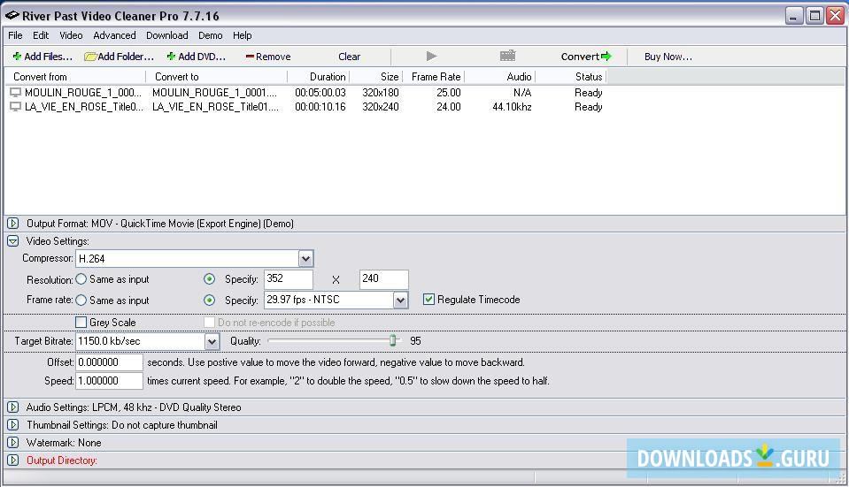Open the Edit menu
The image size is (849, 487).
click(x=41, y=35)
